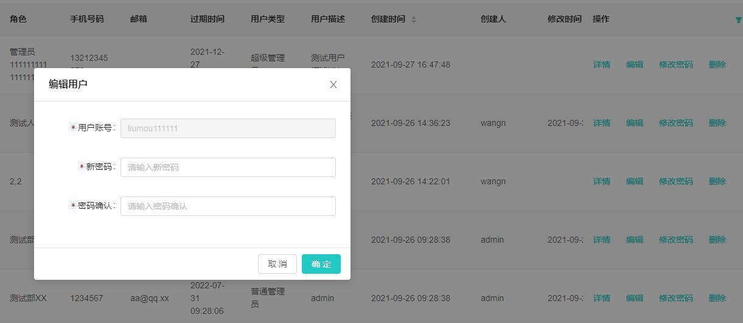
Task: Click the 新密码 input field
Action: (x=228, y=167)
